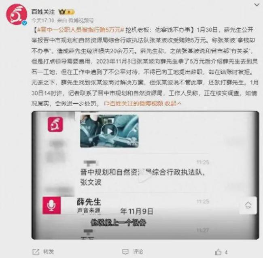The height and width of the screenshot is (258, 263).
Task: Click the 今天17:30 post timestamp
Action: coord(43,21)
